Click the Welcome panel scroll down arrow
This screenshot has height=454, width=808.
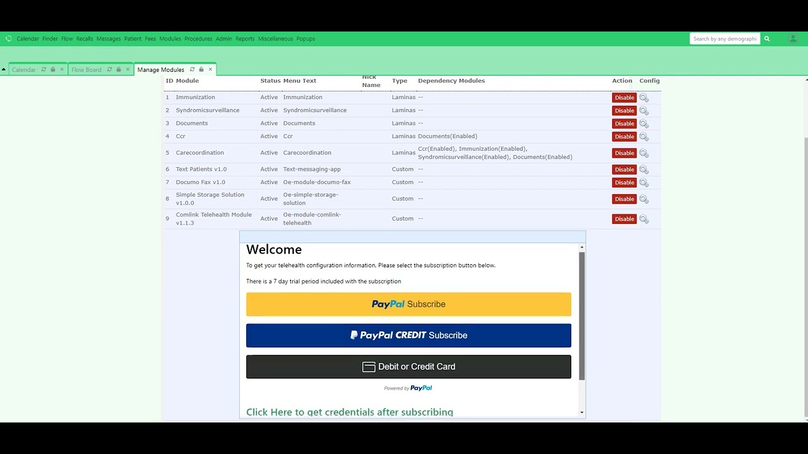click(x=582, y=412)
